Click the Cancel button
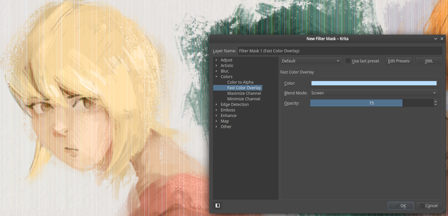The height and width of the screenshot is (216, 448). [x=429, y=206]
